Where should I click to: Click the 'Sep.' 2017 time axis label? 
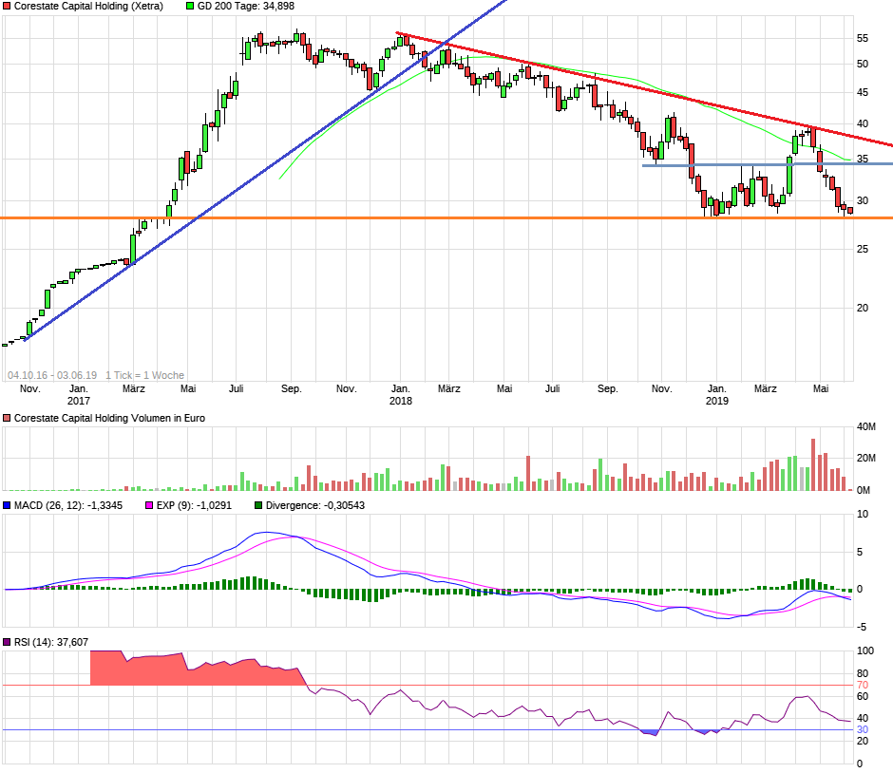pos(291,388)
